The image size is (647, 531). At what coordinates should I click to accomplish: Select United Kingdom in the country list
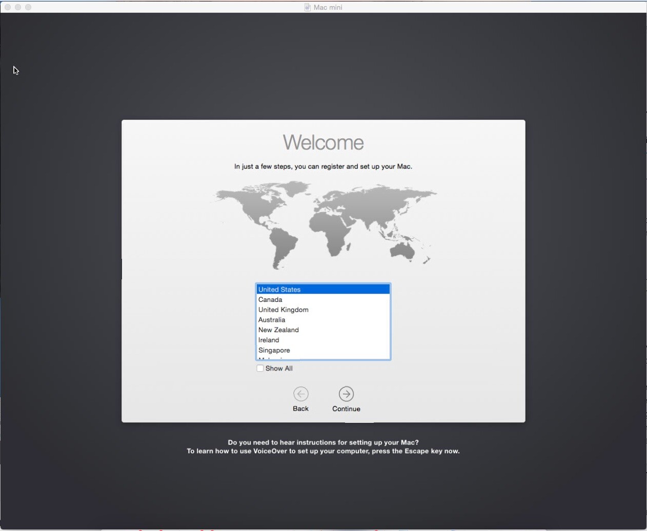[x=323, y=310]
